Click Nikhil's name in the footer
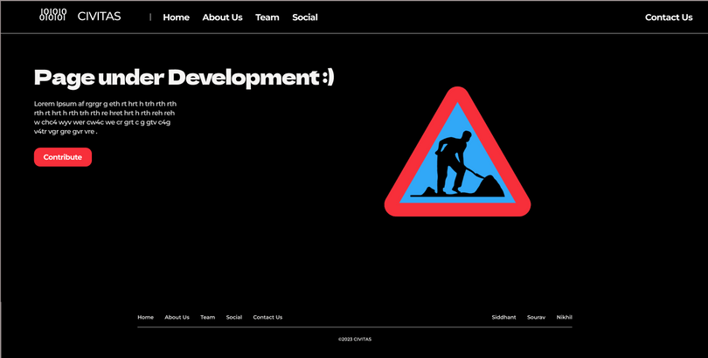Viewport: 708px width, 358px height. click(x=565, y=317)
